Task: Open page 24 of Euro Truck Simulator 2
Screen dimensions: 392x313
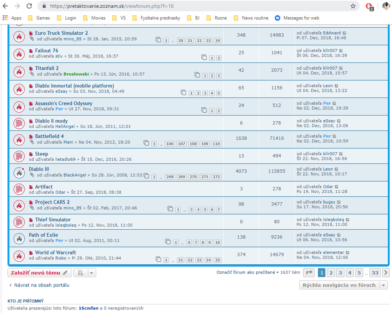Action: pos(218,41)
